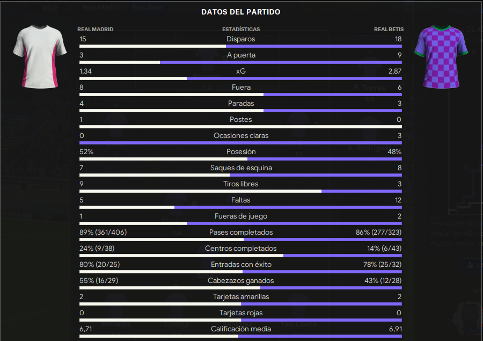Viewport: 483px width, 341px height.
Task: Click the Posesión comparison bar
Action: pos(240,159)
